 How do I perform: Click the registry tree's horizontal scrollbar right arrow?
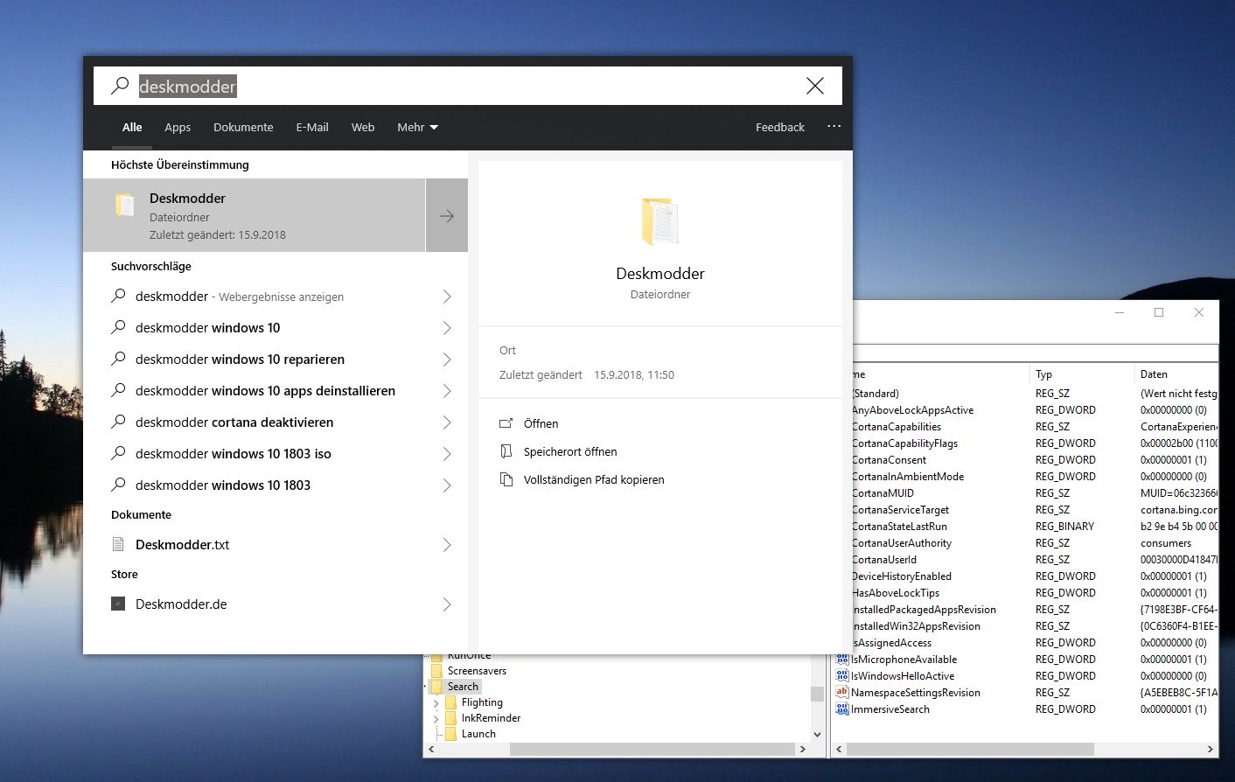click(x=802, y=750)
